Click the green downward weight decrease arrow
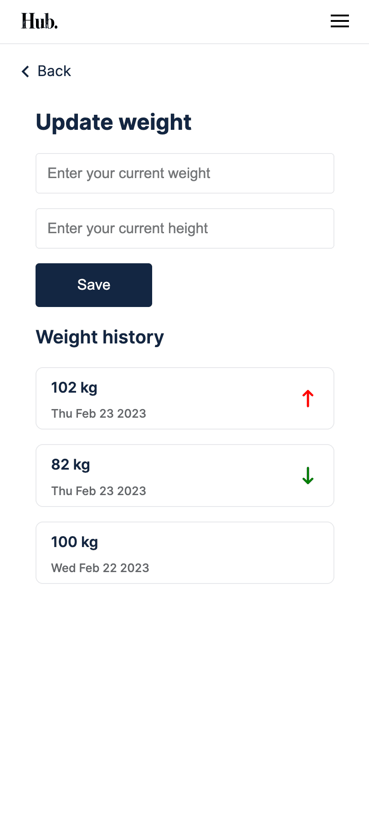 (x=307, y=476)
